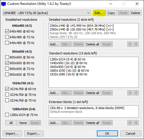Close the Custom Resolution Utility window
The image size is (144, 139).
pyautogui.click(x=137, y=4)
